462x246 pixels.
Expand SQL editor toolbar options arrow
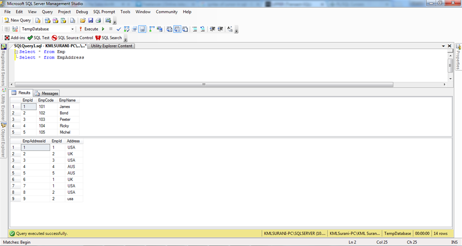click(236, 30)
